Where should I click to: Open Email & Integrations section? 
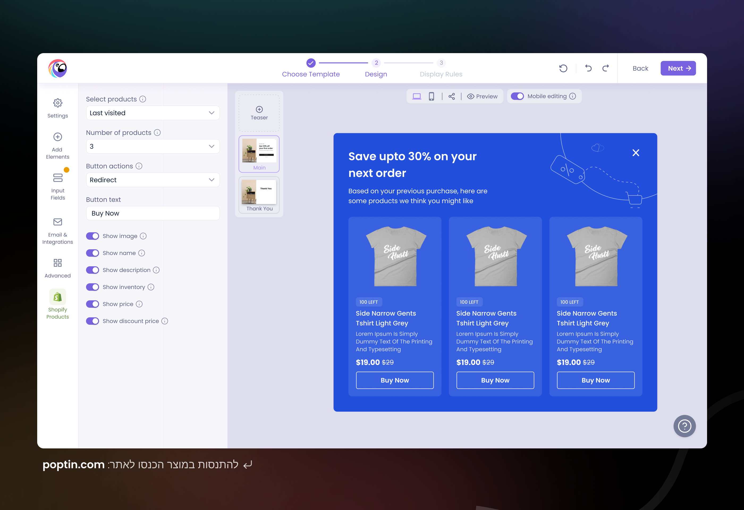click(58, 231)
